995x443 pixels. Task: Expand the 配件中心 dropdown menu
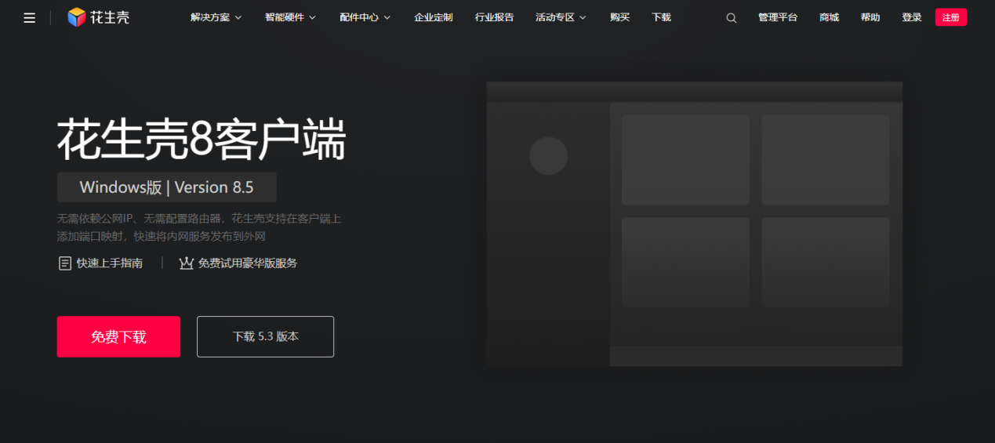[x=365, y=17]
